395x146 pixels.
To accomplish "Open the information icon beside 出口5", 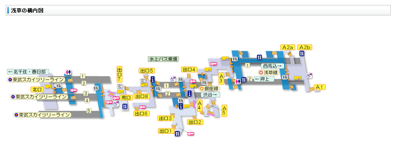I will tap(152, 80).
